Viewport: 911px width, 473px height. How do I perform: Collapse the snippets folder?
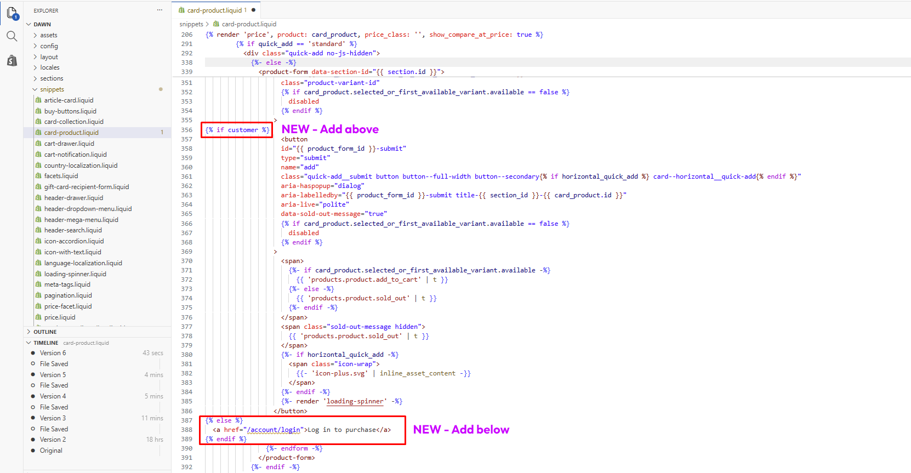[35, 89]
